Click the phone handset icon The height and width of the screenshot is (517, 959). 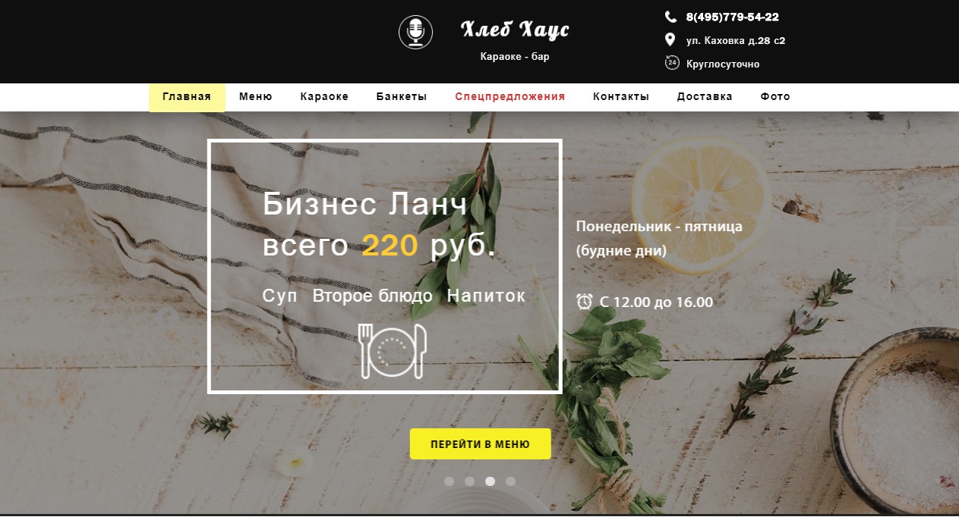click(670, 17)
